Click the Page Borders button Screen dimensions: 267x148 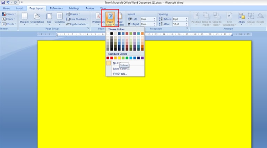point(120,19)
